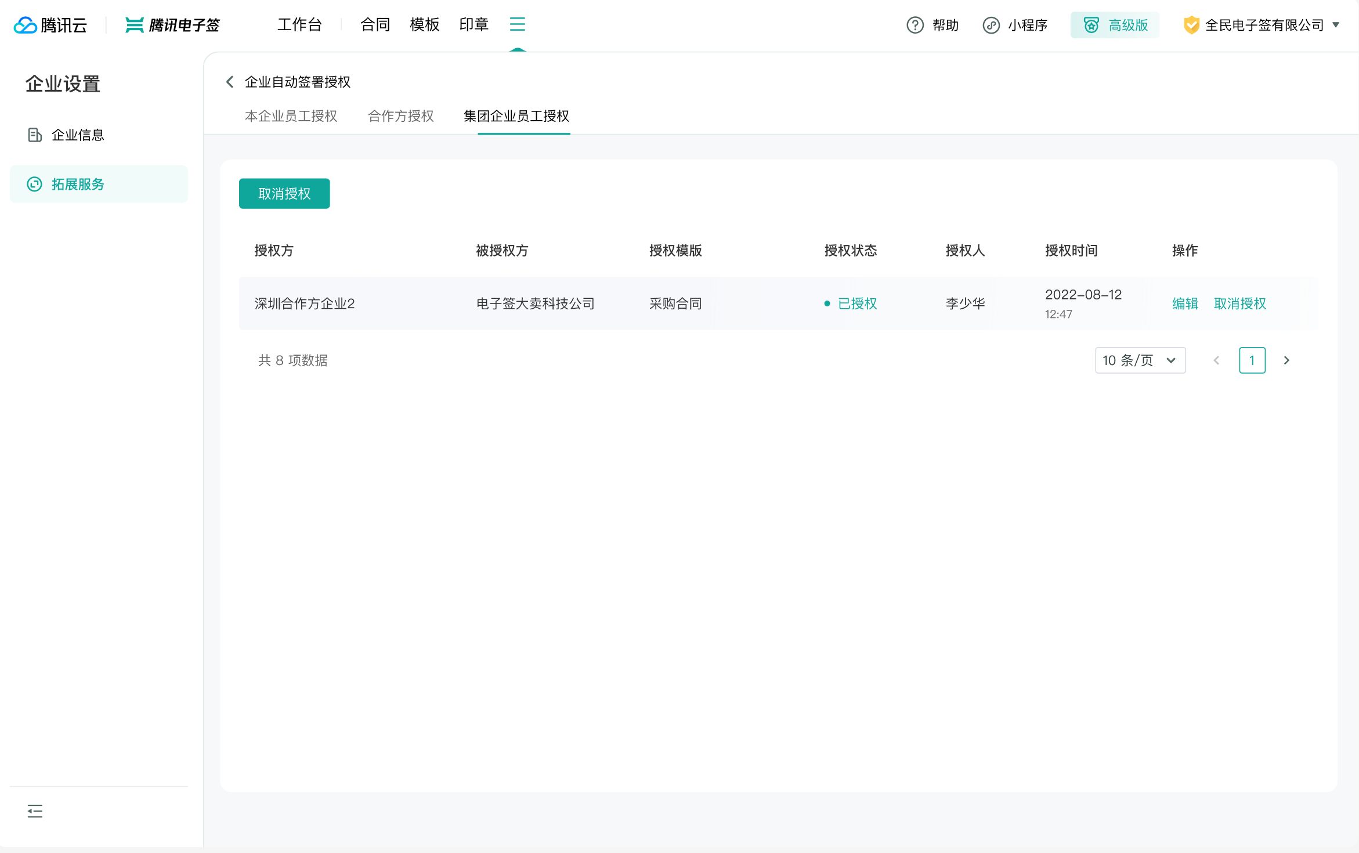Open the hamburger menu in top navigation

pyautogui.click(x=517, y=24)
